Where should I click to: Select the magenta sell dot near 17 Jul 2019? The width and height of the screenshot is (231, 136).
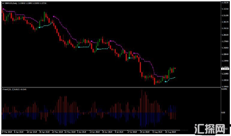pos(134,53)
